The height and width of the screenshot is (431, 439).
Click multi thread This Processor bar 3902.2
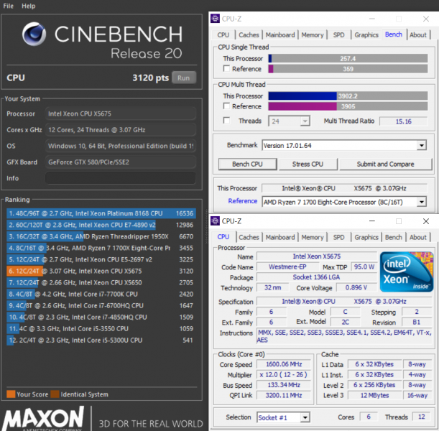(348, 96)
